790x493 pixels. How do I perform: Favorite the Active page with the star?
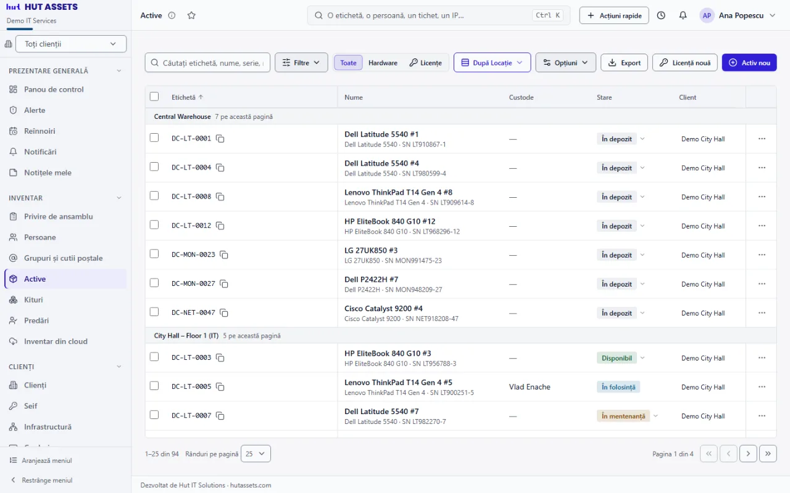coord(191,15)
